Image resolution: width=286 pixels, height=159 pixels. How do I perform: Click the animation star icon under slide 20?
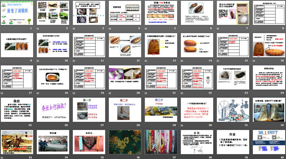coord(110,93)
